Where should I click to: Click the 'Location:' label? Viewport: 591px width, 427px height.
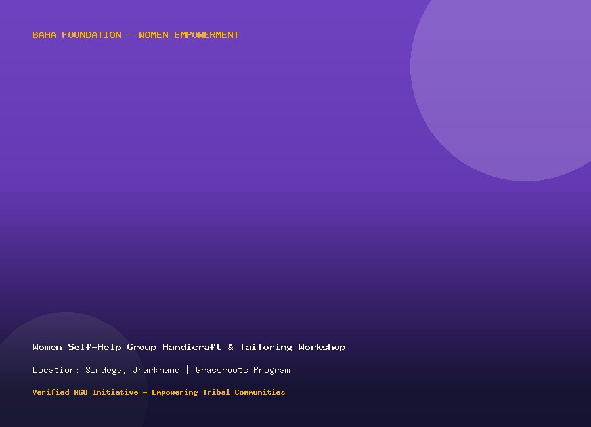coord(56,370)
